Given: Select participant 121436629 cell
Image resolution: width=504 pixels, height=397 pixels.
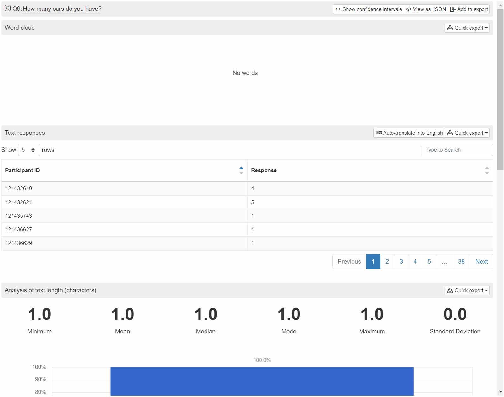Looking at the screenshot, I should (x=124, y=243).
